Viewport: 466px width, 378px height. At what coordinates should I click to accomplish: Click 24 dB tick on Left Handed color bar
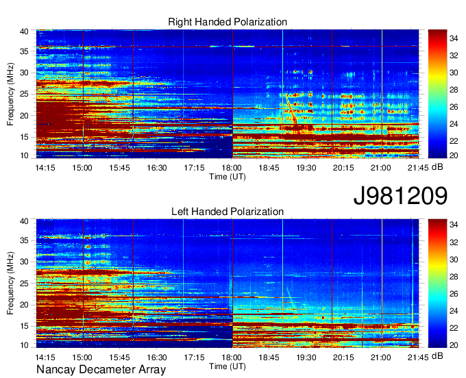[454, 311]
